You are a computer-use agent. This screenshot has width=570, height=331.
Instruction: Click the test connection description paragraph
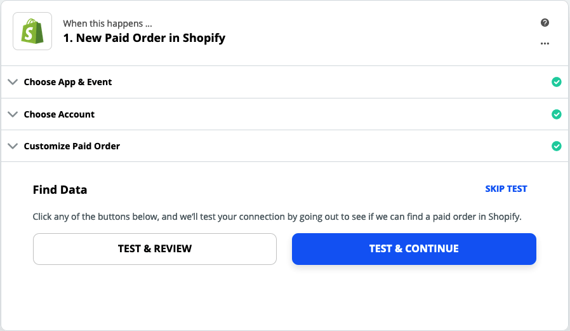(277, 217)
